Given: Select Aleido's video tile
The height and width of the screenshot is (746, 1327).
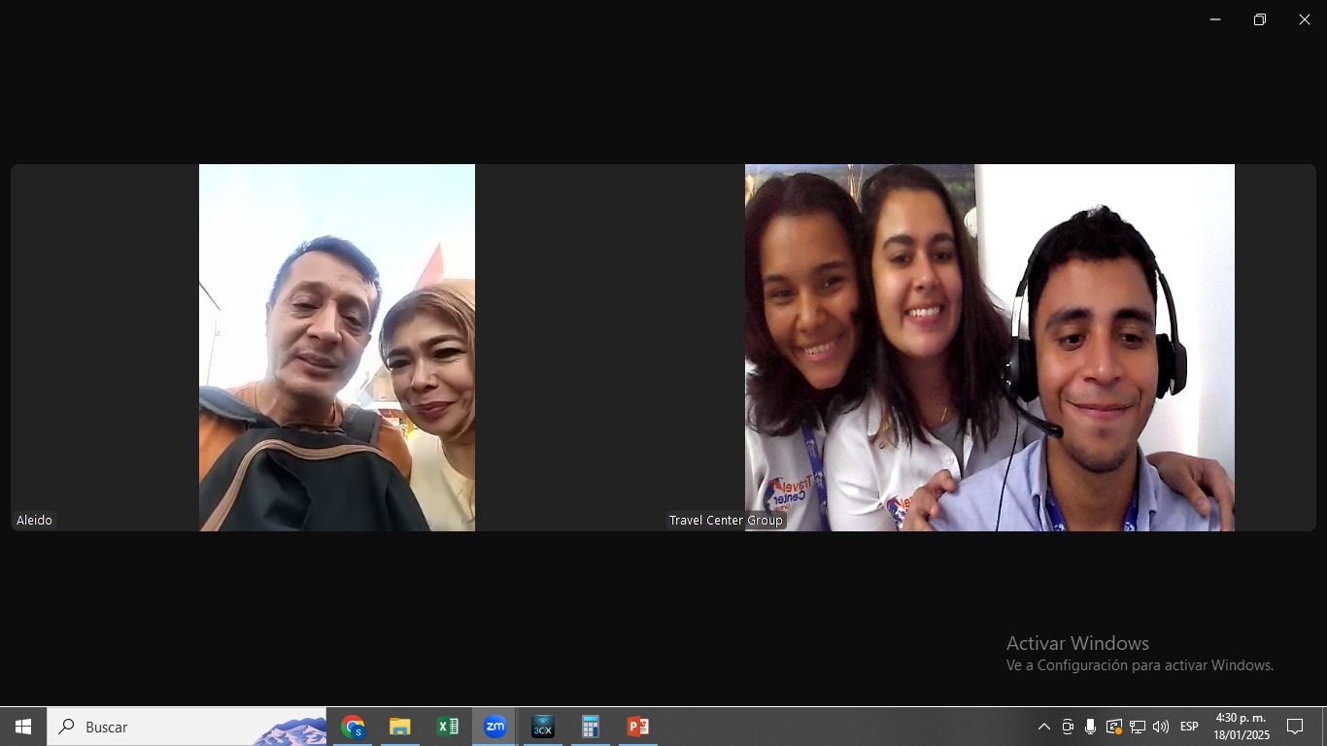Looking at the screenshot, I should pos(336,348).
